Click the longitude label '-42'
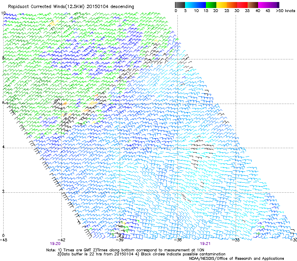Screen dimensions: 297x261 [x=61, y=240]
